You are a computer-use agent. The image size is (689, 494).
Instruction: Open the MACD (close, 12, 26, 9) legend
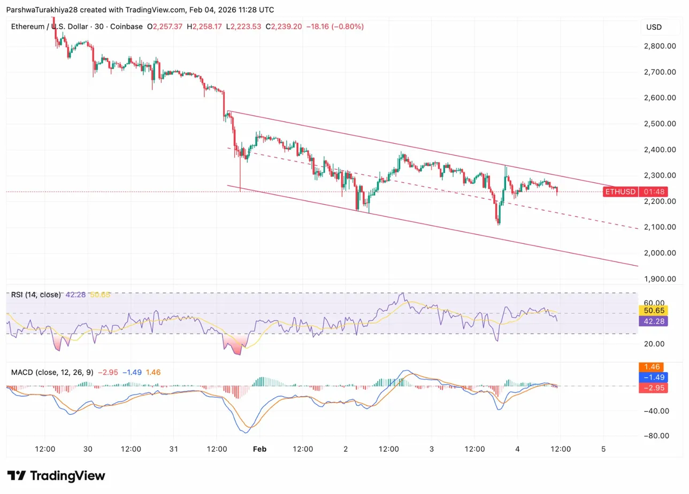(x=50, y=372)
